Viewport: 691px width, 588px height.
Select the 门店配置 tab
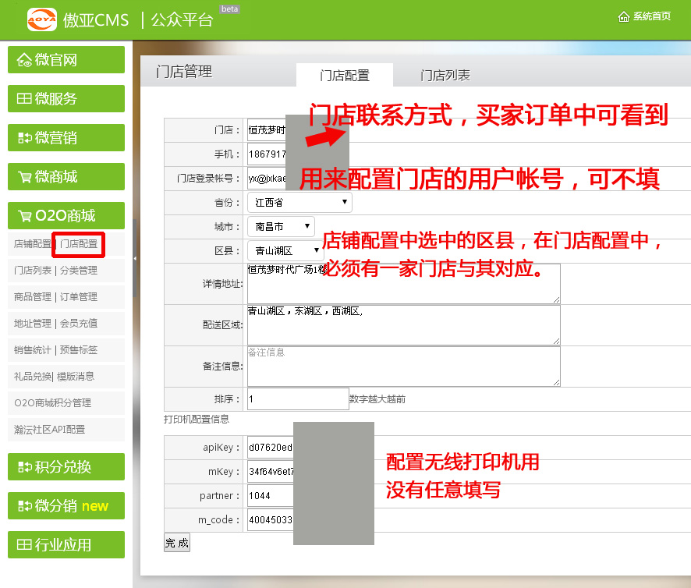pos(345,76)
